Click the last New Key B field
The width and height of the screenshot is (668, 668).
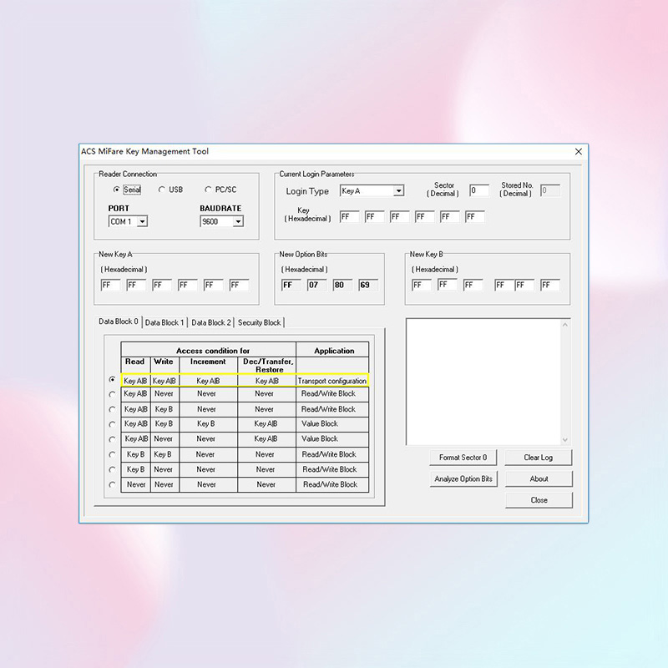pos(550,285)
